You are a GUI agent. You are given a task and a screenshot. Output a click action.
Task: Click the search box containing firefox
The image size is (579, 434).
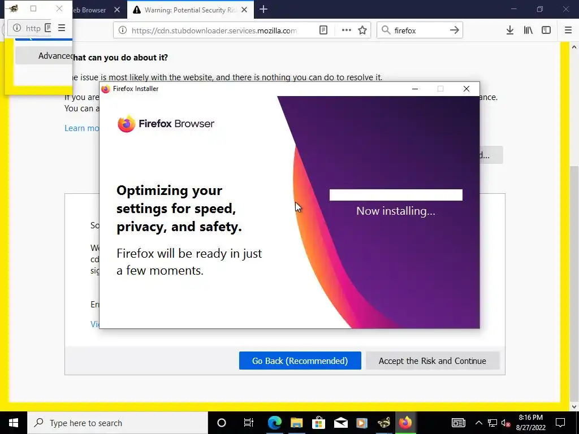coord(420,31)
